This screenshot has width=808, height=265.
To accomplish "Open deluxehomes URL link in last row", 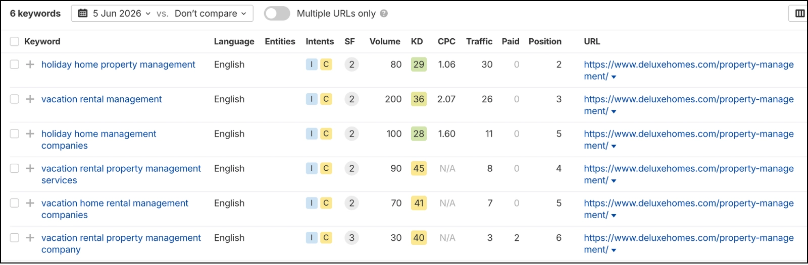I will (689, 244).
